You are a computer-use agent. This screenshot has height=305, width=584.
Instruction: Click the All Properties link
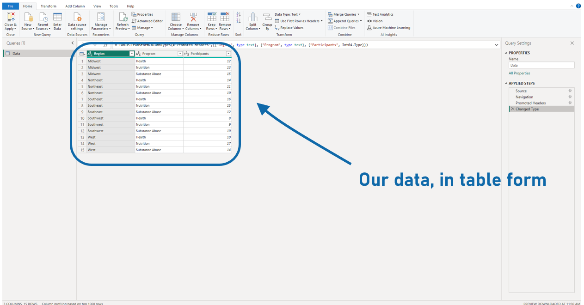[519, 73]
